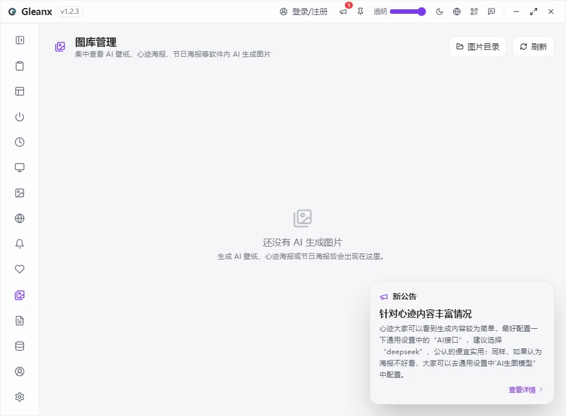Viewport: 566px width, 416px height.
Task: Open the power/shutdown timer sidebar icon
Action: pos(20,117)
